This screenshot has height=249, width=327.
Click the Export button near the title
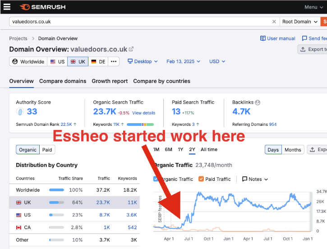tap(313, 49)
